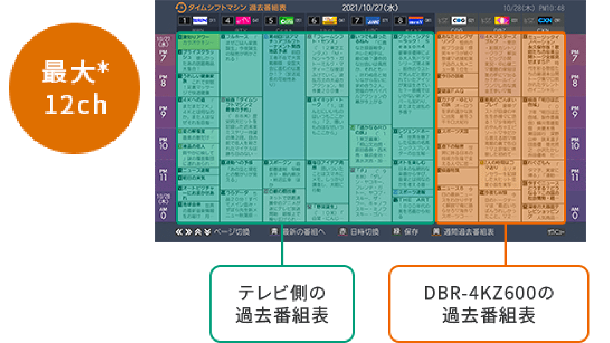This screenshot has width=610, height=343.
Task: Click the テレビ側の過去番組表 label box
Action: coord(282,304)
